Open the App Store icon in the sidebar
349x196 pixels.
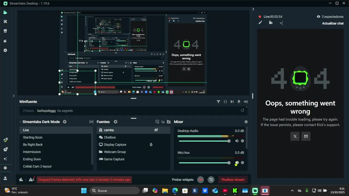[x=5, y=31]
